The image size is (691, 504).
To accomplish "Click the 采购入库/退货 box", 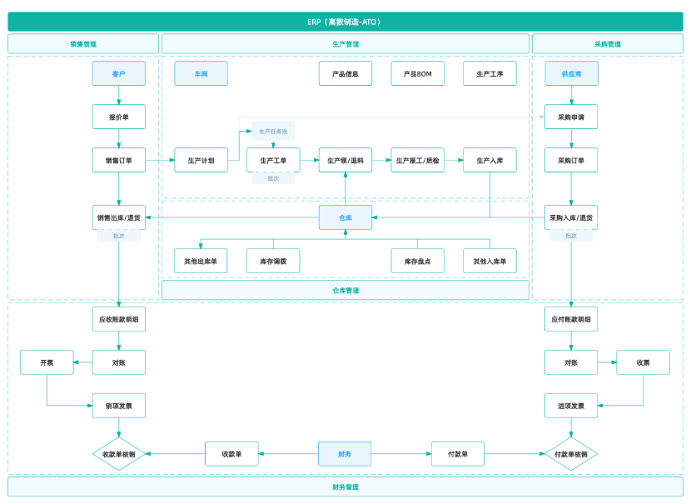I will [571, 217].
